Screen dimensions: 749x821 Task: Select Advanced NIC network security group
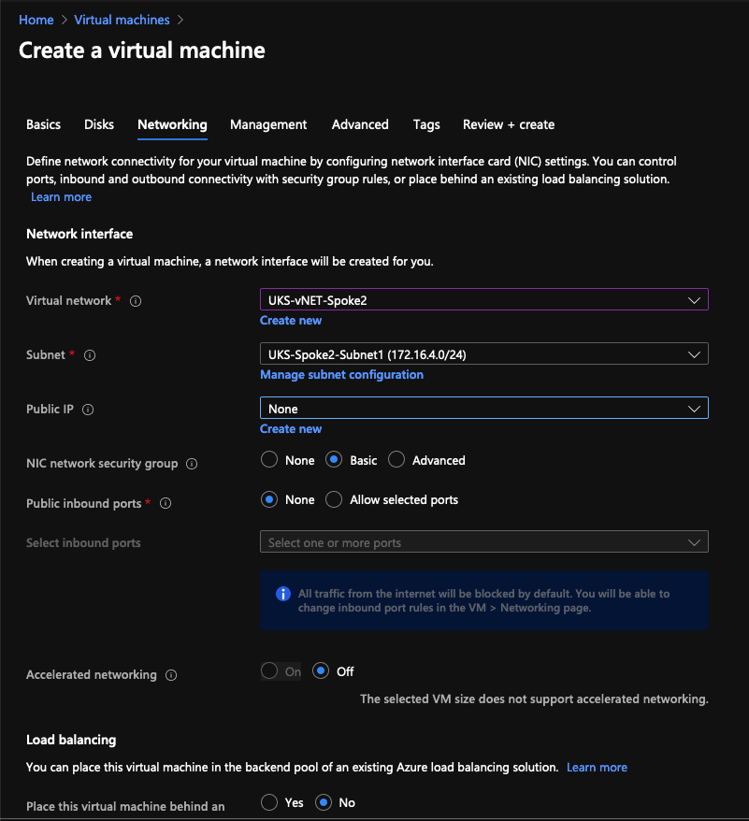coord(396,460)
